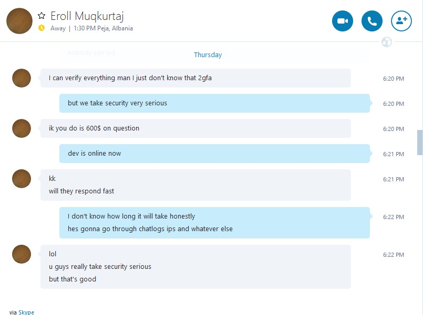The width and height of the screenshot is (423, 315).
Task: Open the Skype link at the bottom
Action: pos(26,312)
